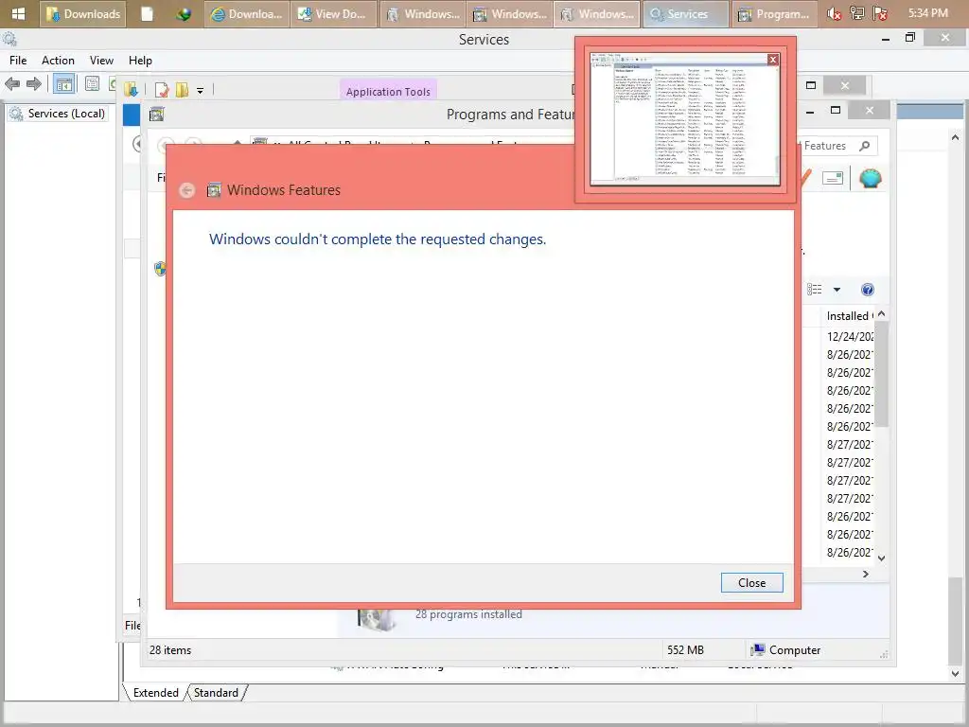Click the Windows Features title icon
This screenshot has height=727, width=969.
tap(214, 189)
